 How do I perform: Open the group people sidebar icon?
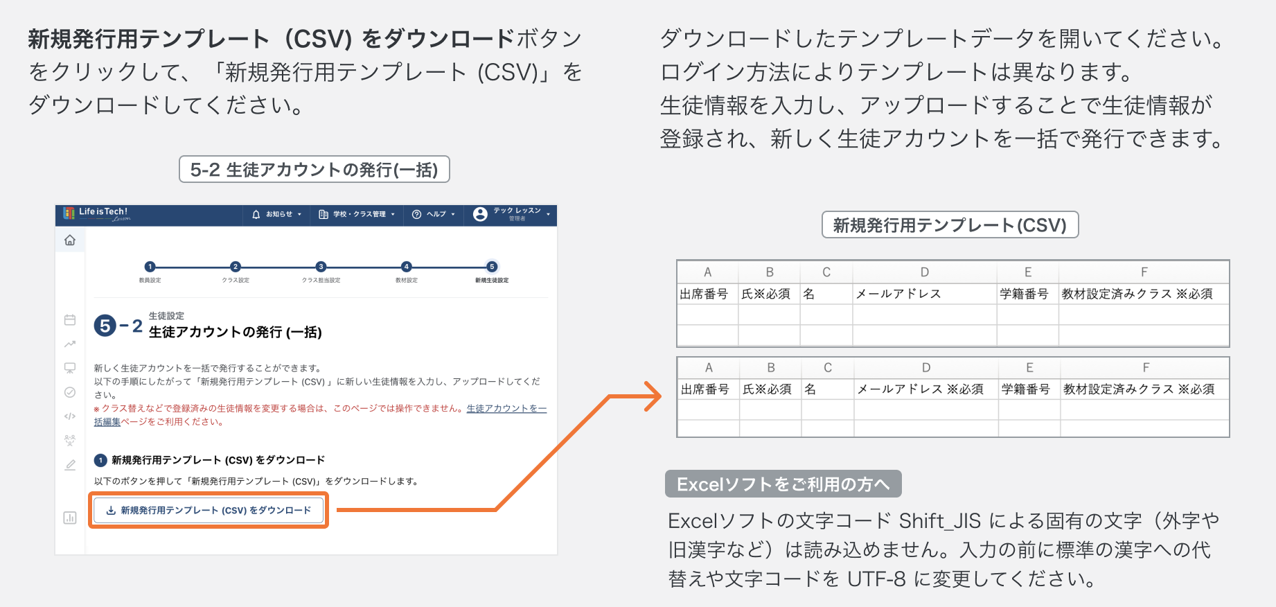[x=70, y=440]
